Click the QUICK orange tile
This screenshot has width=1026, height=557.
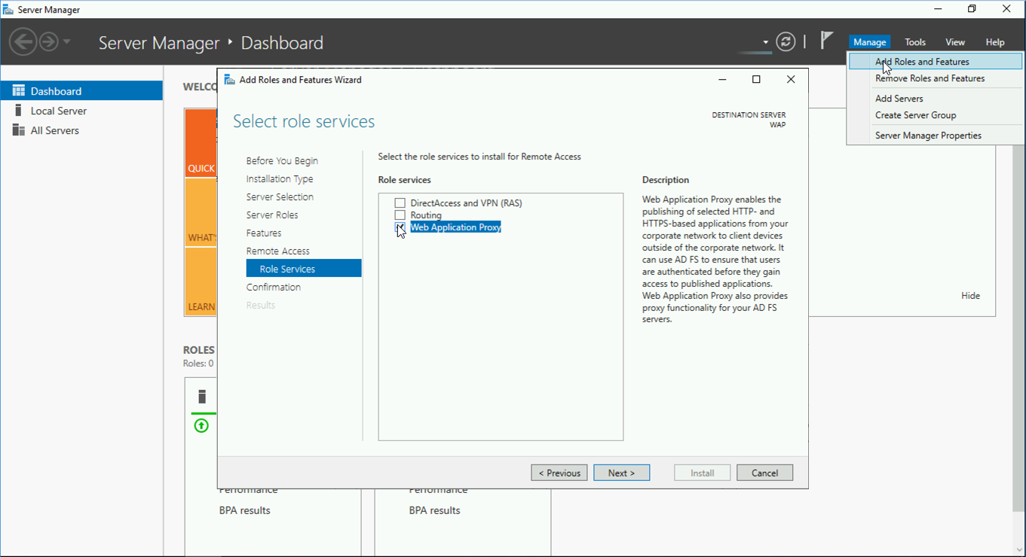[201, 143]
